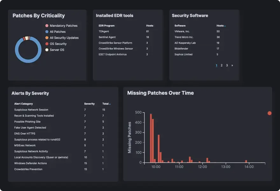Click the All Patches blue legend dot
Screen dimensions: 280x191
pyautogui.click(x=47, y=32)
